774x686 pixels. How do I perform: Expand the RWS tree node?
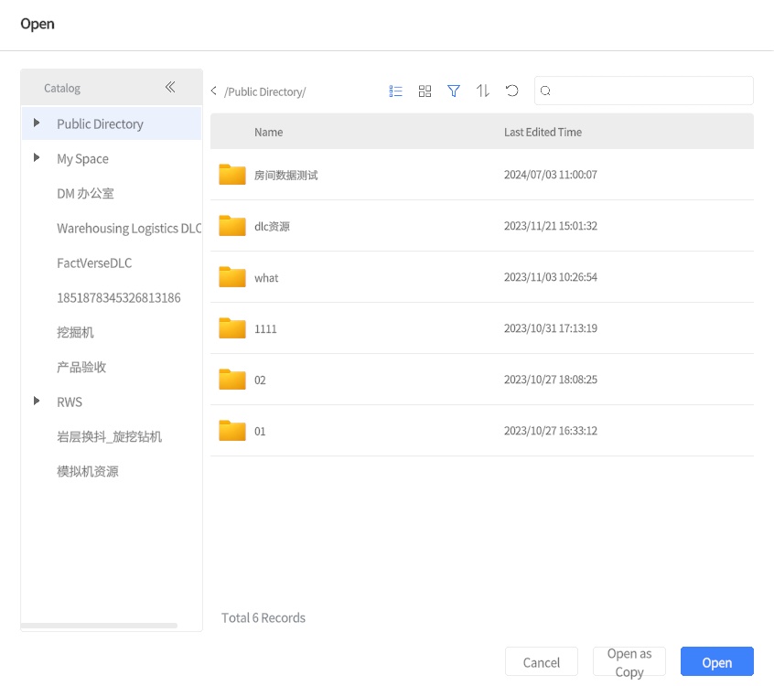click(x=37, y=402)
